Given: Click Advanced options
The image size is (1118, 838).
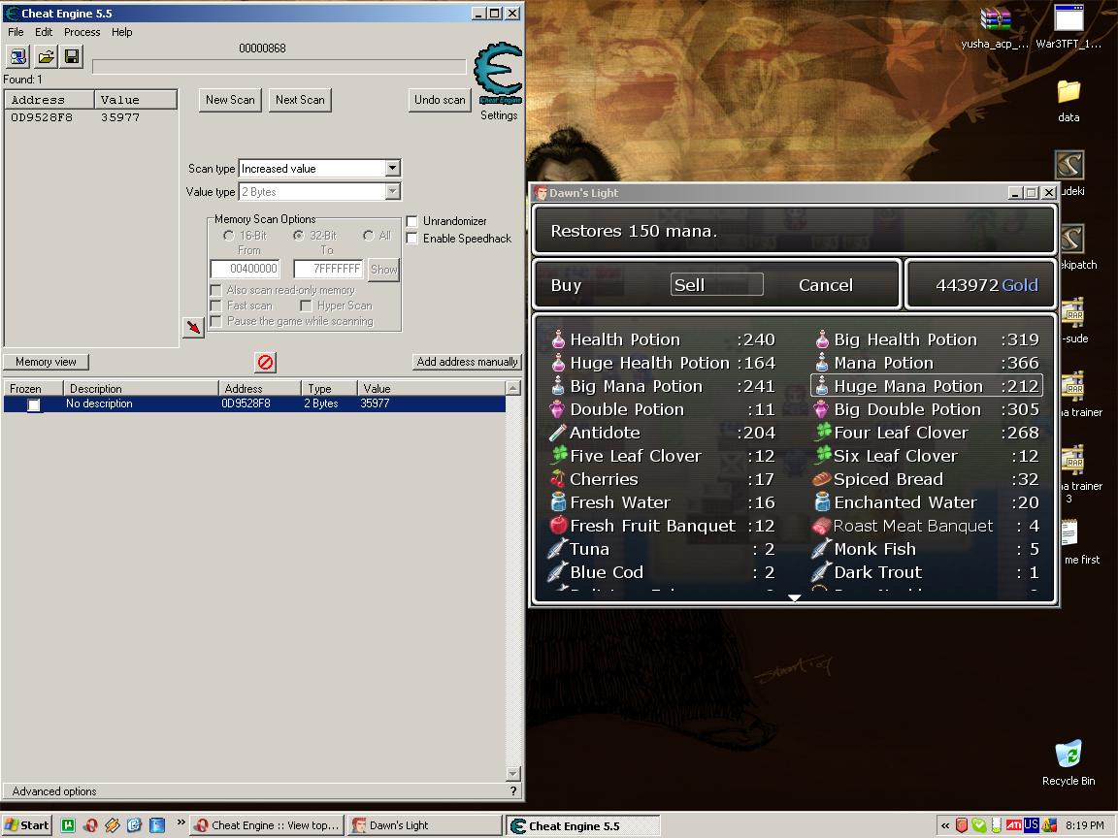Looking at the screenshot, I should click(54, 791).
